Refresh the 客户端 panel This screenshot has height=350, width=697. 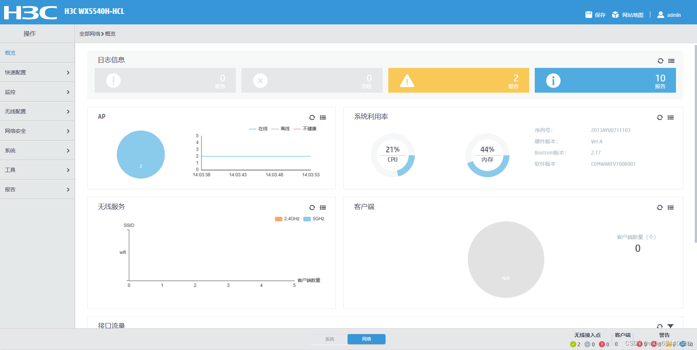[660, 207]
